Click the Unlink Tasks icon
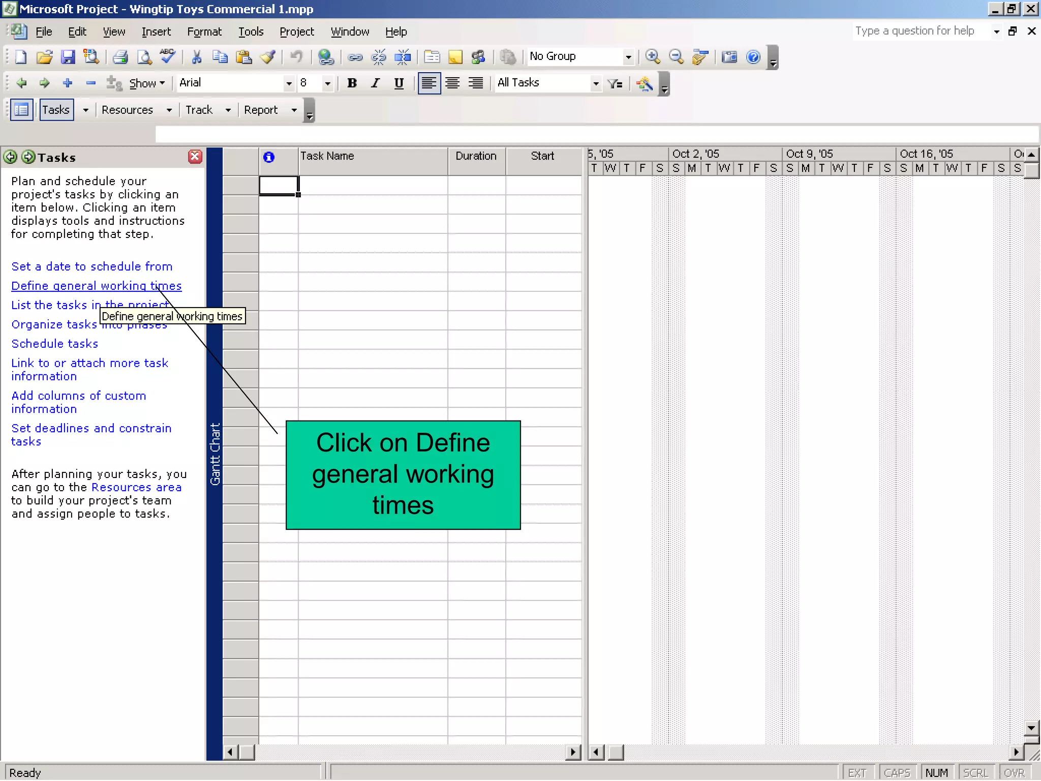 click(379, 57)
